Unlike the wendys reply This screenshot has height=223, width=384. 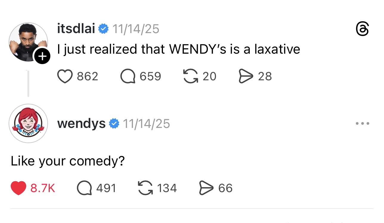[x=18, y=188]
